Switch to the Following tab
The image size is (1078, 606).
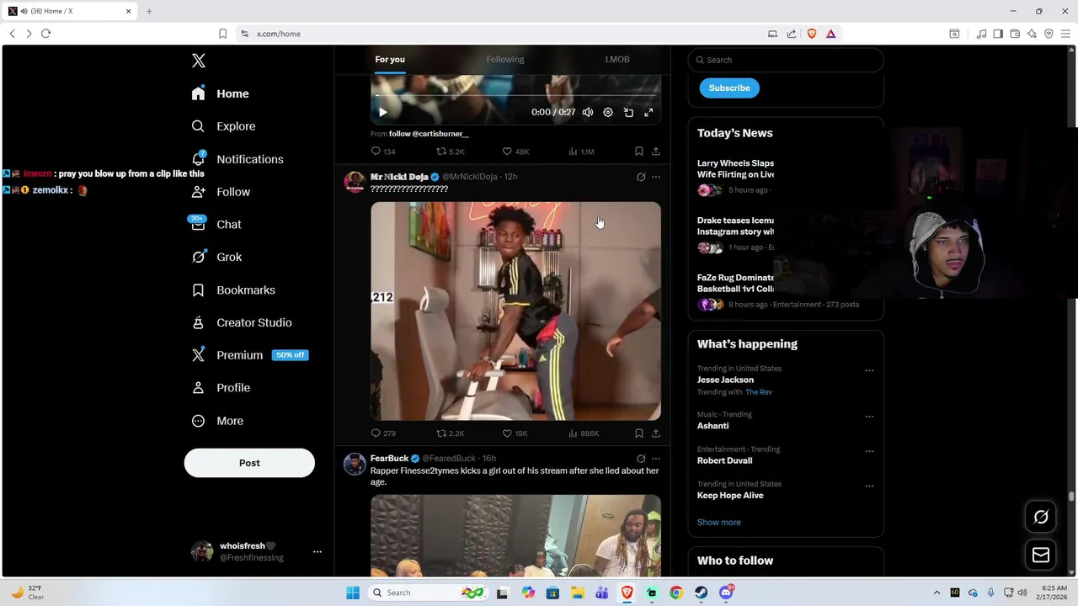pos(504,59)
